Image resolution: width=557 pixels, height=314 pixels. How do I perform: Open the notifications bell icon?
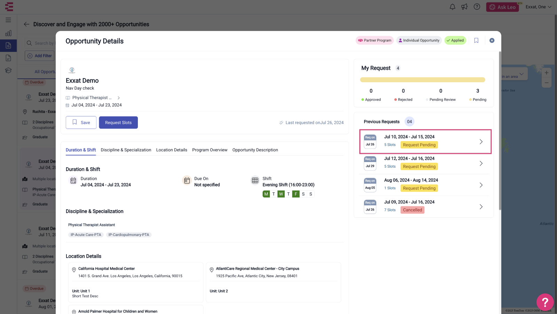click(x=453, y=7)
